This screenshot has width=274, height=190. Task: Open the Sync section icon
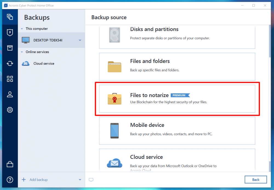click(x=10, y=63)
